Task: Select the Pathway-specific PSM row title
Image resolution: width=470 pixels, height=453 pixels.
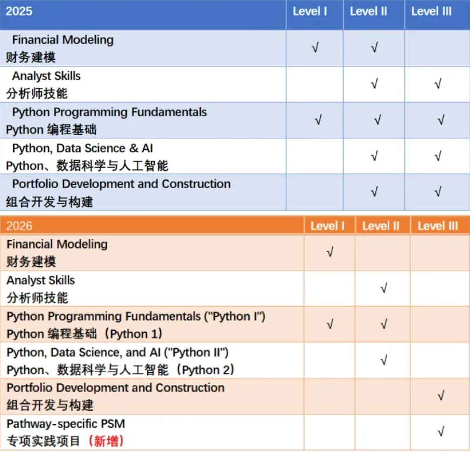Action: click(58, 423)
